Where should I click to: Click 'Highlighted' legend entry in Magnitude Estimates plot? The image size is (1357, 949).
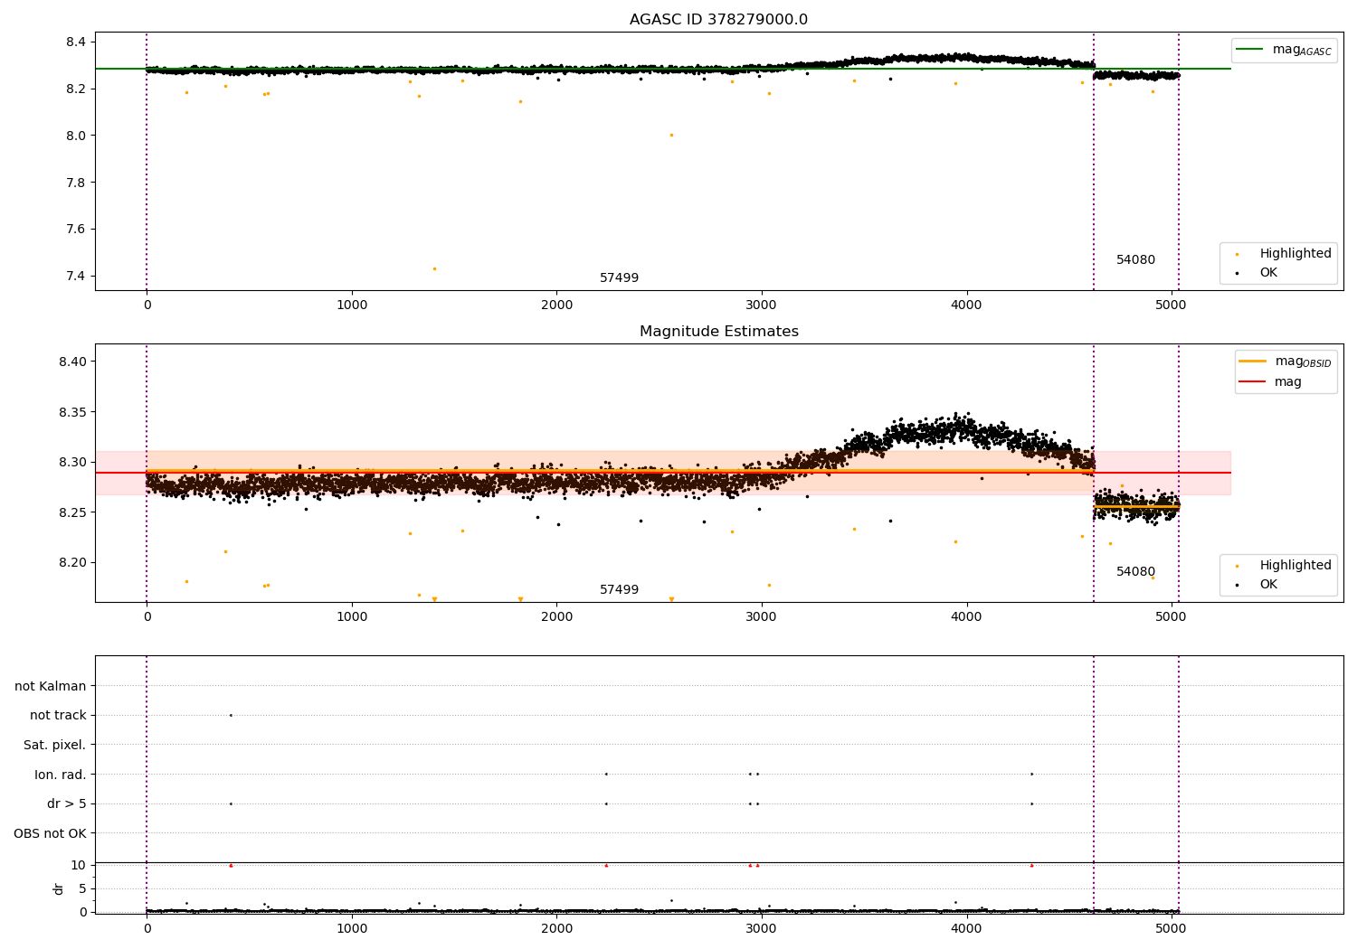pos(1285,566)
